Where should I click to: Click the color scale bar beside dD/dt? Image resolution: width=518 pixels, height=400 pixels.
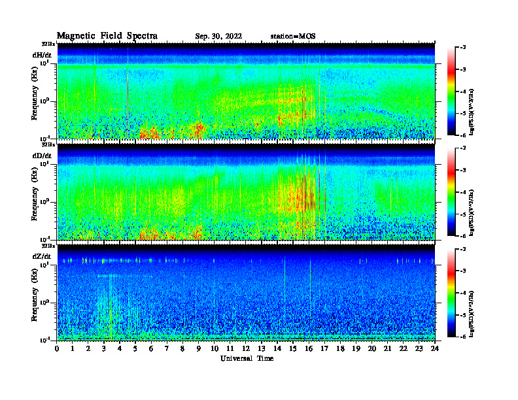[x=451, y=192]
